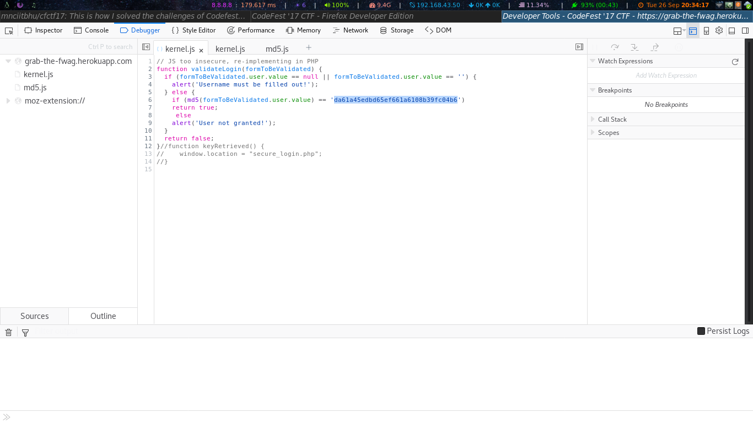
Task: Collapse grab-the-fwag.herokuapp.com tree node
Action: [x=8, y=61]
